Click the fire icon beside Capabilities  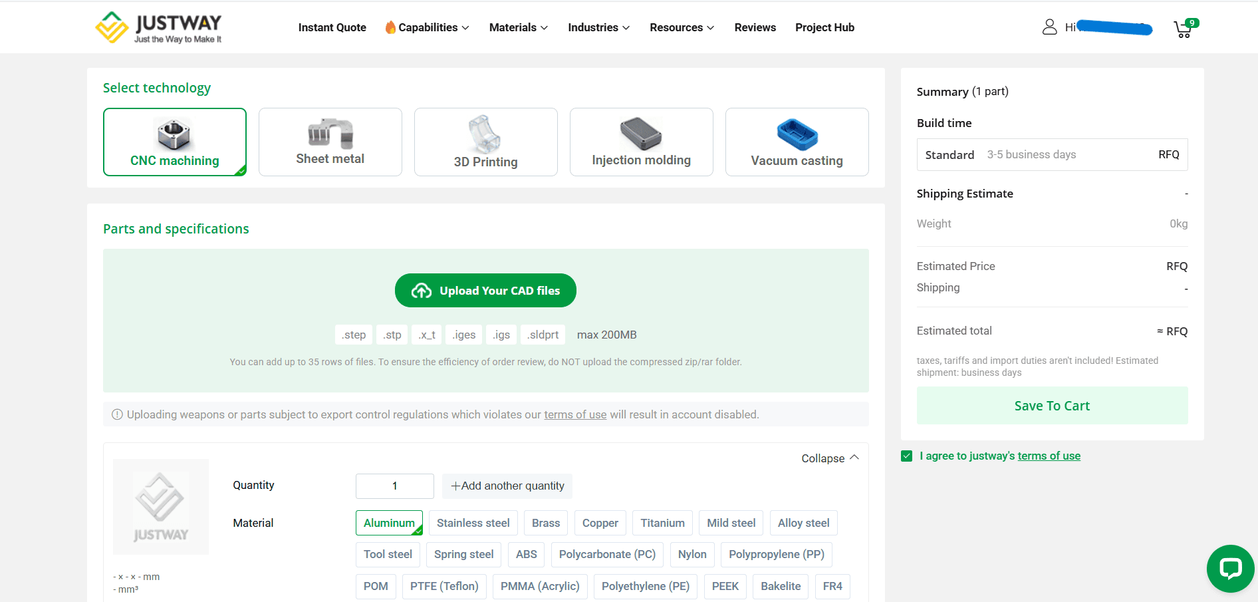[x=390, y=27]
